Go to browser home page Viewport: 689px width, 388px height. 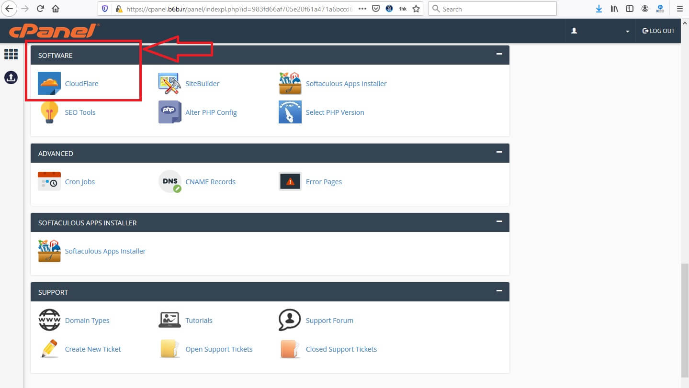click(56, 9)
